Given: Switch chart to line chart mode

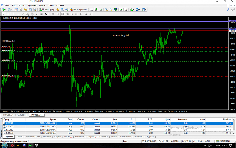Looking at the screenshot, I should (101, 9).
